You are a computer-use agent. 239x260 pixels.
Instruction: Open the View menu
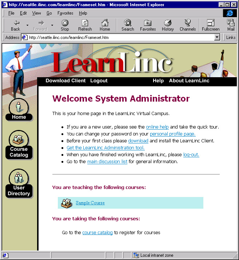pyautogui.click(x=36, y=13)
